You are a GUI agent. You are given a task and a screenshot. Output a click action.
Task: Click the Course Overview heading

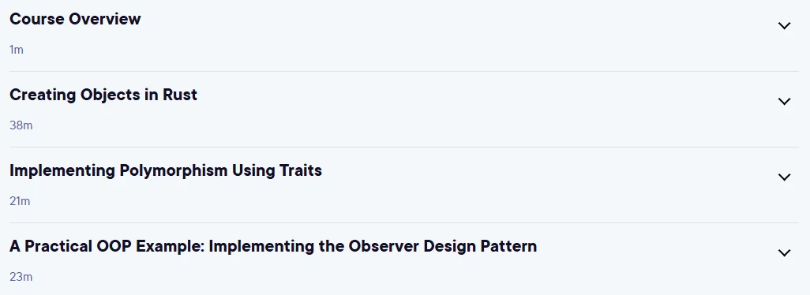point(75,19)
